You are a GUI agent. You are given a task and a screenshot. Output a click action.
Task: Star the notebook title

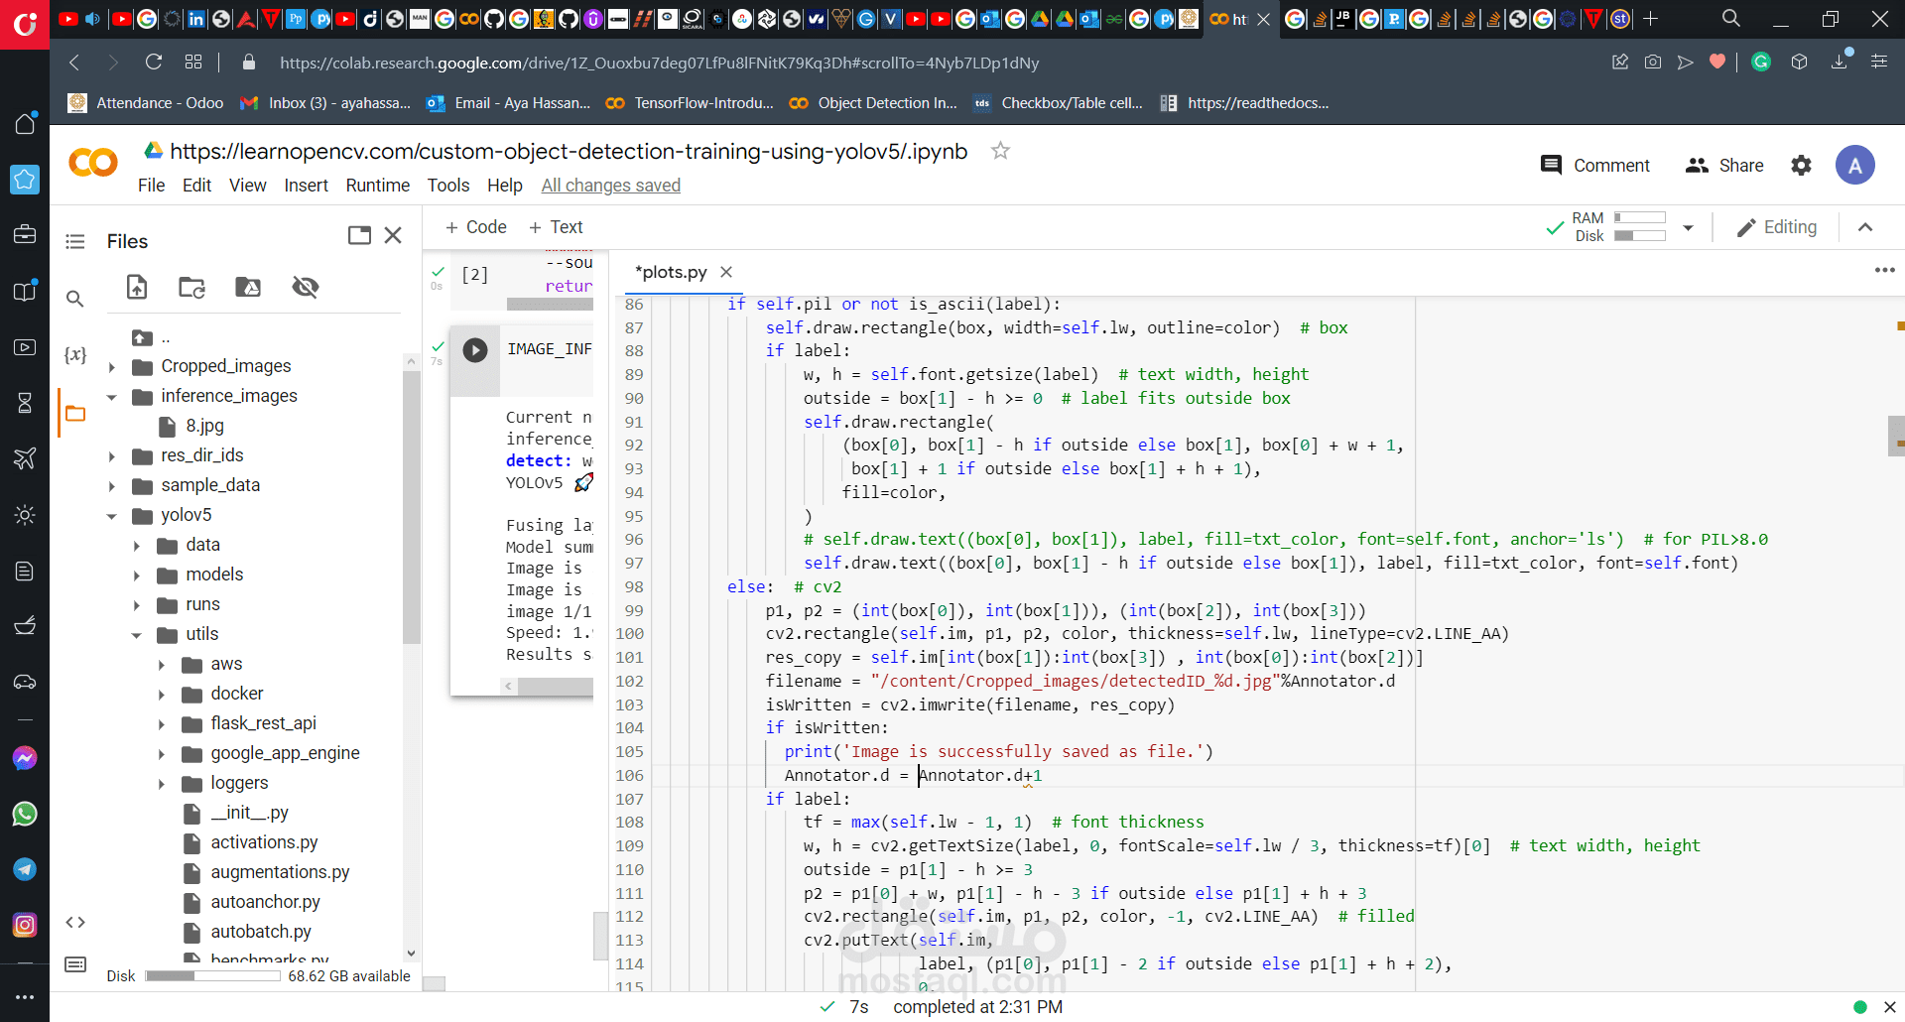pyautogui.click(x=1000, y=151)
